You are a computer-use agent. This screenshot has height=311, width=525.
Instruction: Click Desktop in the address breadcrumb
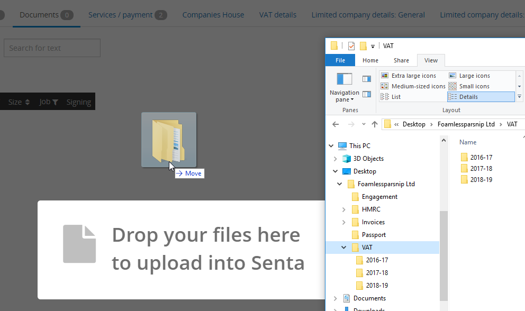(x=414, y=124)
